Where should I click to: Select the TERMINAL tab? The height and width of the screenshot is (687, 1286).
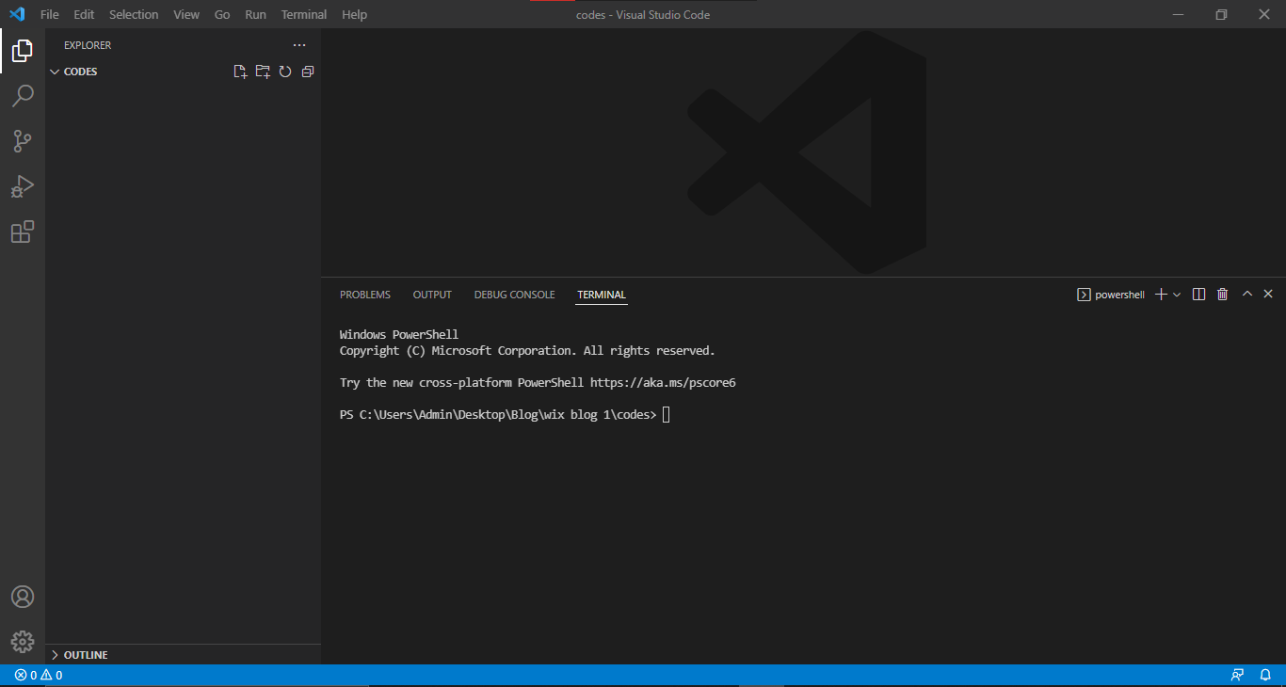[602, 295]
